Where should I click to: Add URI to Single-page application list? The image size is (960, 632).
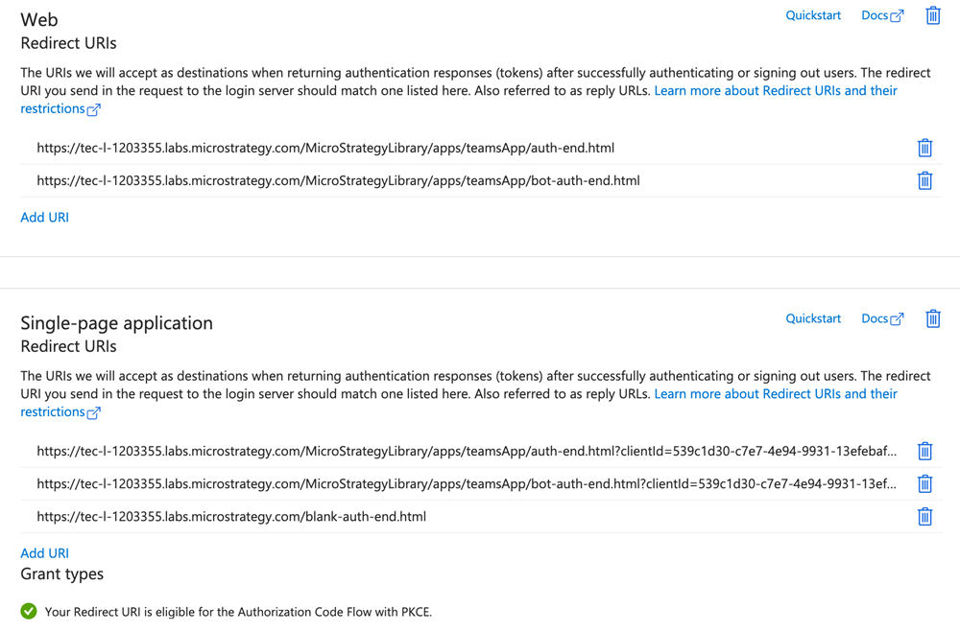45,552
